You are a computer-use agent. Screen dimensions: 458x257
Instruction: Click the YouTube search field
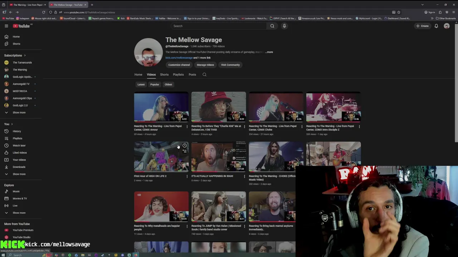[x=219, y=26]
